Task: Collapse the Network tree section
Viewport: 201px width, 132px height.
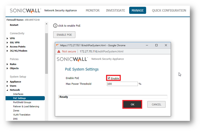Action: click(x=7, y=90)
